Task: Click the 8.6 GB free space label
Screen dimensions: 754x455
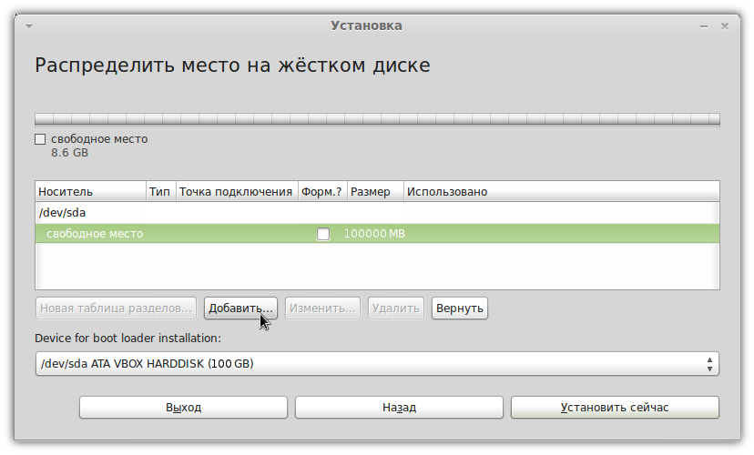Action: (70, 153)
